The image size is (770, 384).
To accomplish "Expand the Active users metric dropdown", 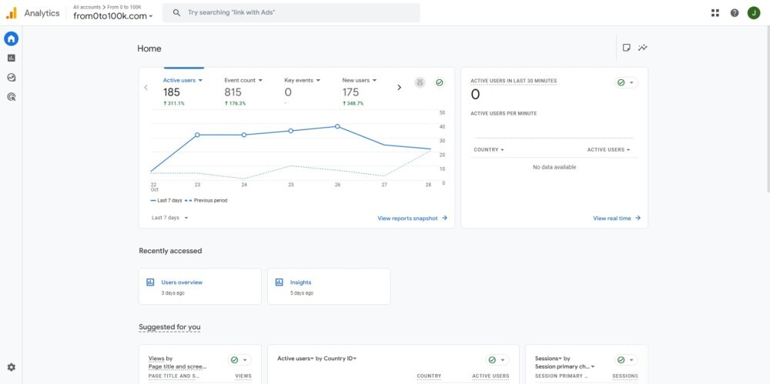I will (x=182, y=80).
